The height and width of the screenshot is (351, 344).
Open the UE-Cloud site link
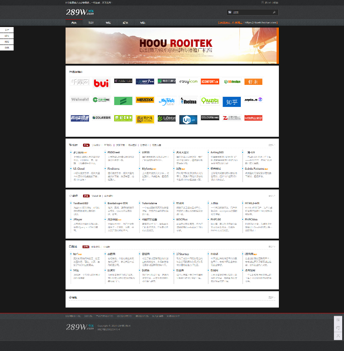(x=79, y=169)
